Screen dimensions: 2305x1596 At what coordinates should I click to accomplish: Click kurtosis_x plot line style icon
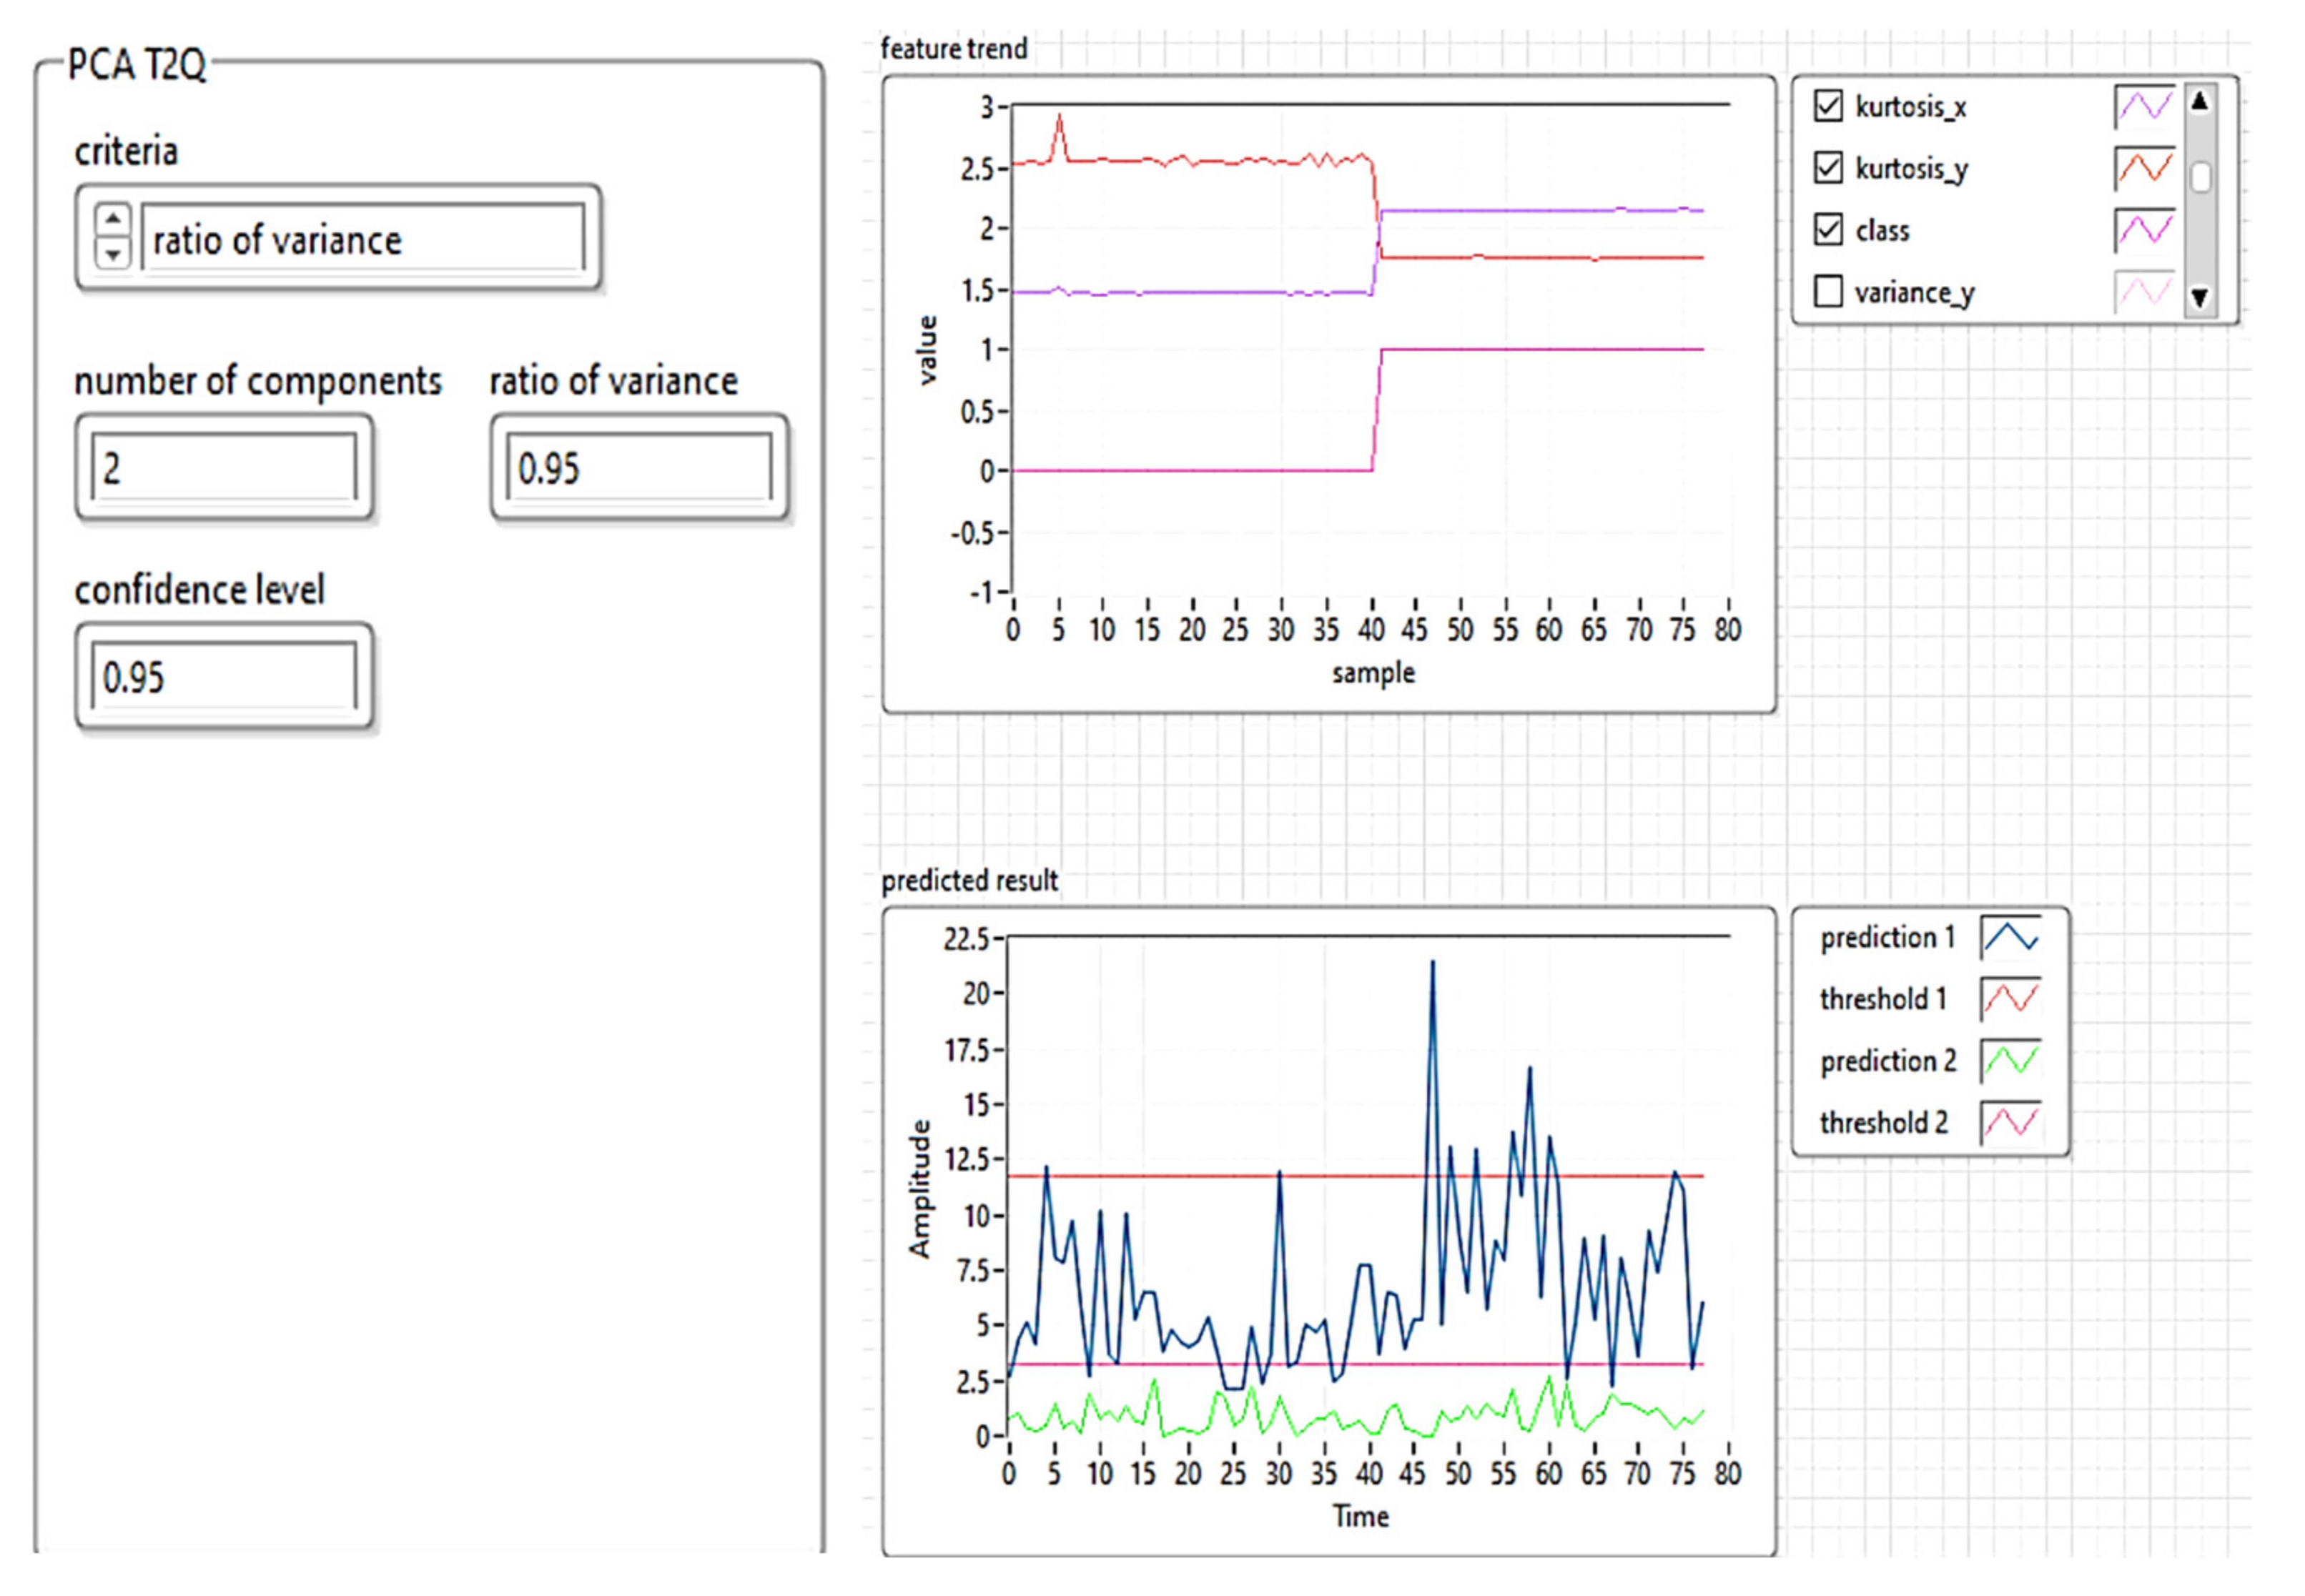(x=2144, y=106)
